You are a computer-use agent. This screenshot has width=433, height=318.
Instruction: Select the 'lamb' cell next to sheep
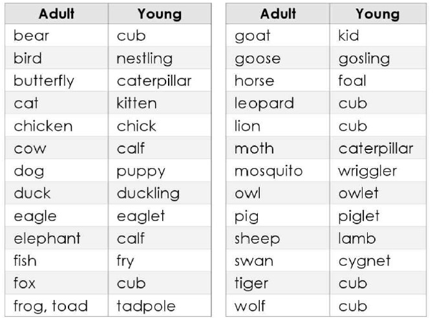pos(378,238)
